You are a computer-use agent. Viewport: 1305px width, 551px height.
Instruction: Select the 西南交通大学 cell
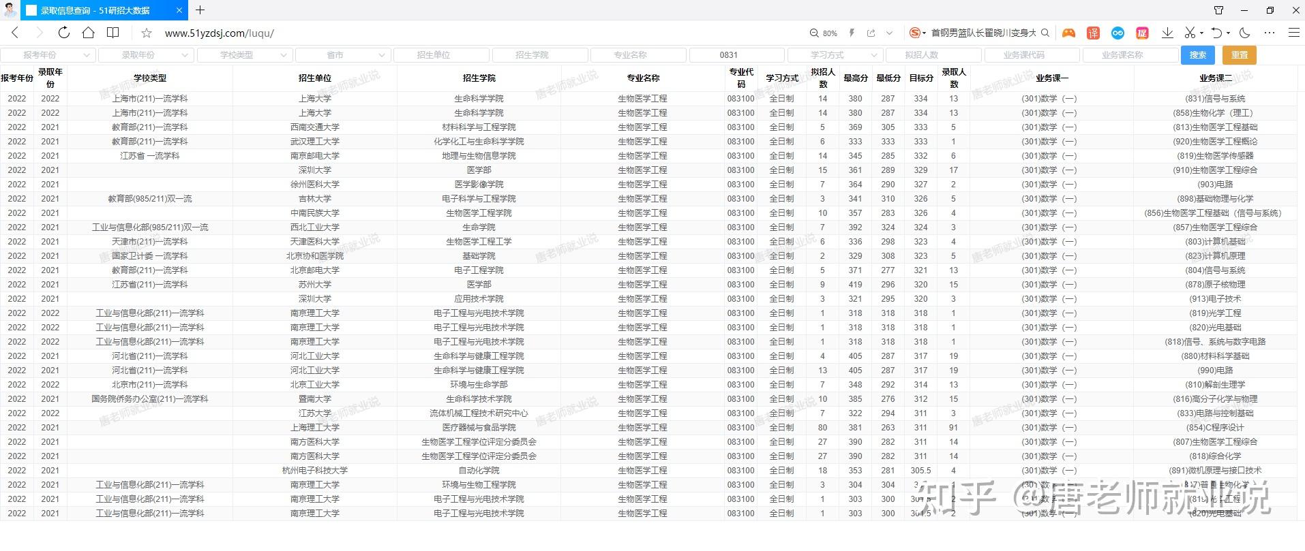click(315, 127)
